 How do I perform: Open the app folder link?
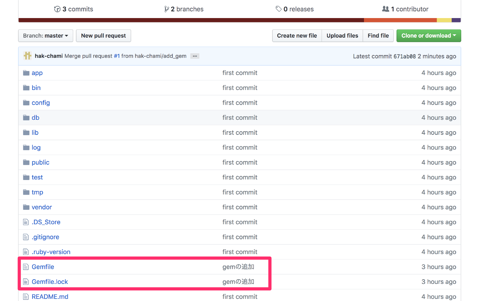click(x=37, y=73)
